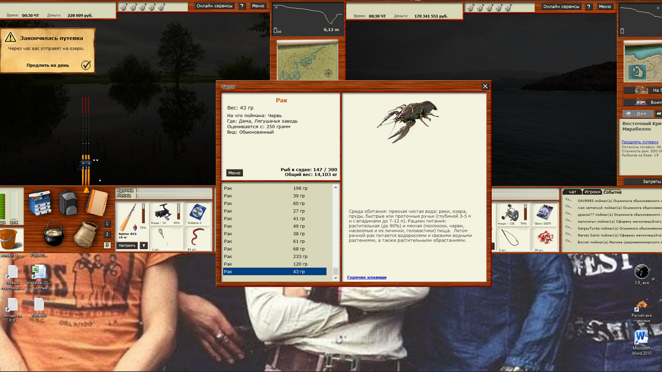Open the Дом tab in right window
This screenshot has width=662, height=372.
pyautogui.click(x=637, y=114)
